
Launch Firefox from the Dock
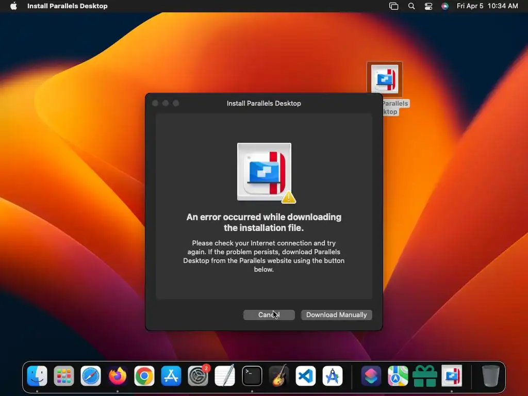(x=118, y=376)
